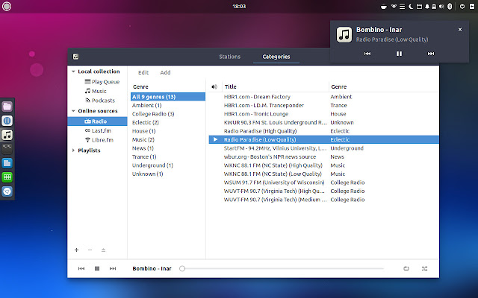Open the applications menu at top-left
478x298 pixels.
7,6
